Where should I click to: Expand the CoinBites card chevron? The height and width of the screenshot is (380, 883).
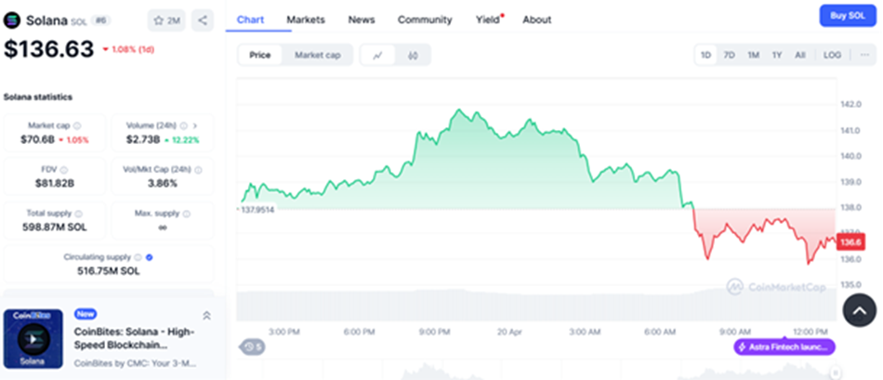point(206,316)
